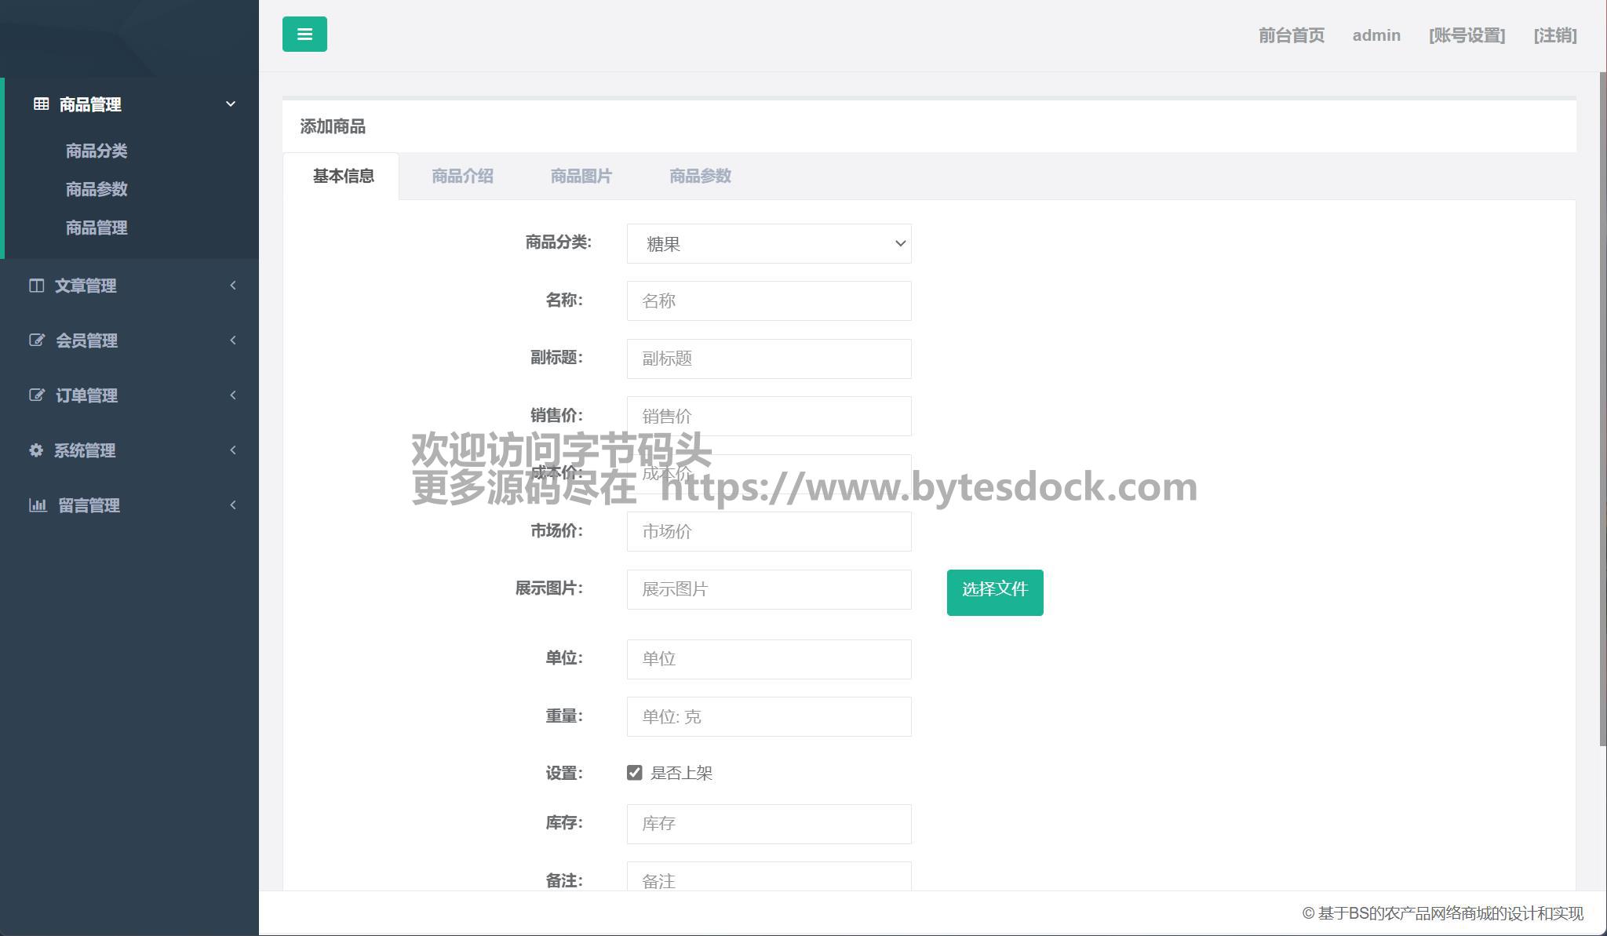Open the 商品参数 tab
Image resolution: width=1607 pixels, height=936 pixels.
[700, 176]
